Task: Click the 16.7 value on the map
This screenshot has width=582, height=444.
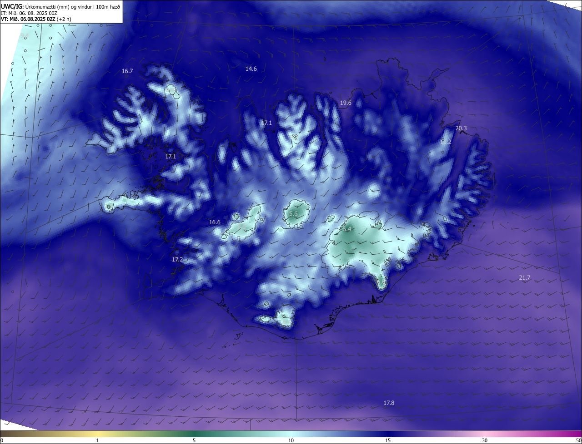Action: point(127,71)
